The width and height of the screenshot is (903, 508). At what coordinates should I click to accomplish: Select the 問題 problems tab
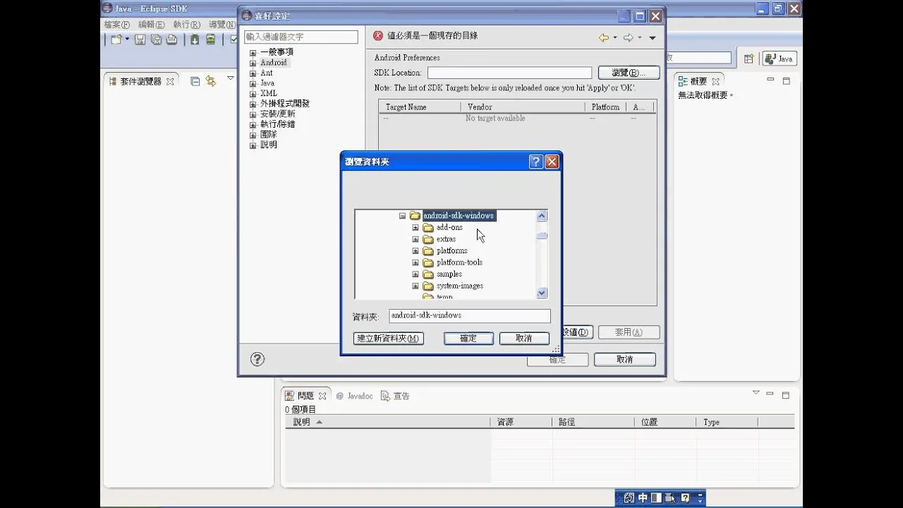click(305, 396)
